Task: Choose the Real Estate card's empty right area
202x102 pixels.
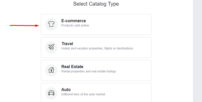Action: [x=134, y=70]
